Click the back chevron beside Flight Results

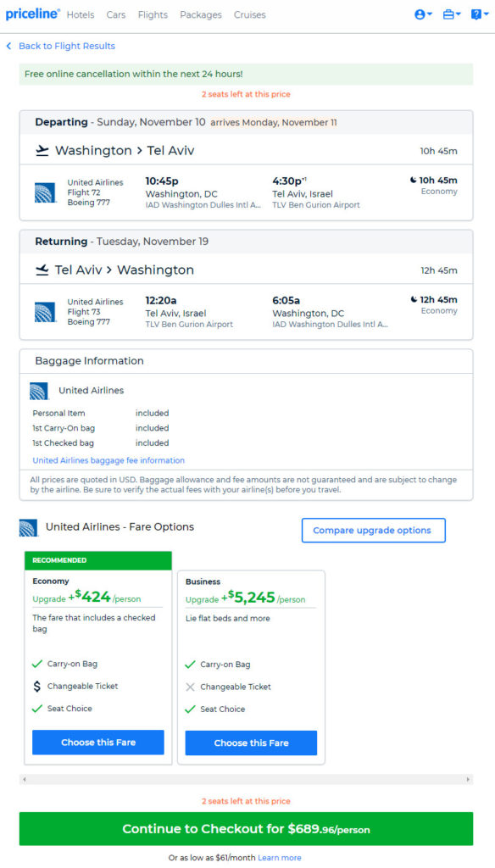(8, 46)
